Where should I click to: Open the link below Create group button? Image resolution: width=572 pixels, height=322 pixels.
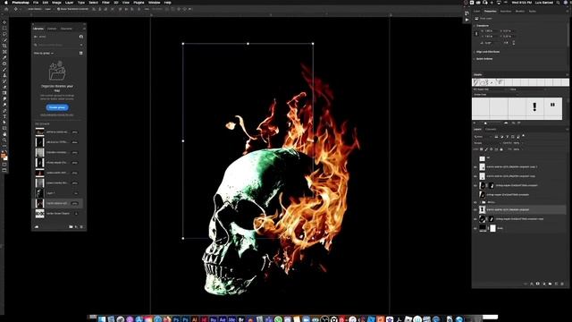coord(56,114)
